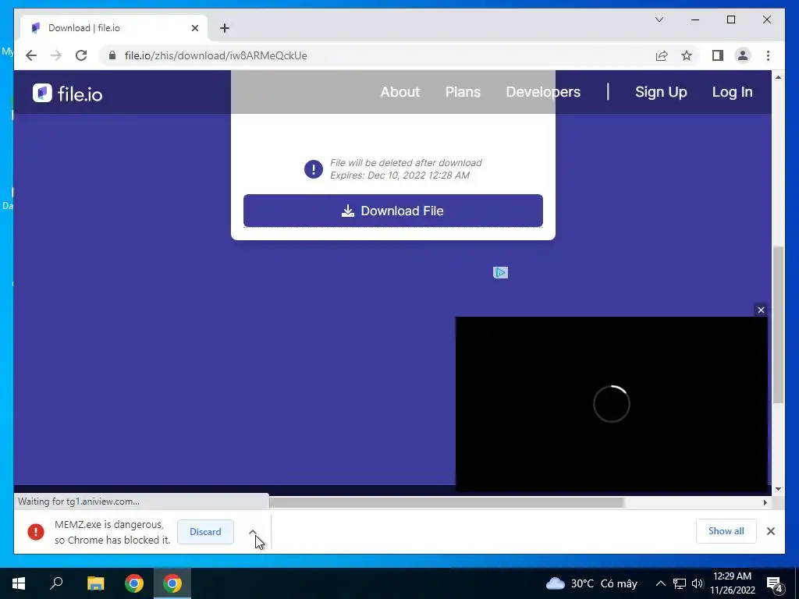Click the scroll-up arrow of page scrollbar
Viewport: 799px width, 599px height.
[778, 77]
